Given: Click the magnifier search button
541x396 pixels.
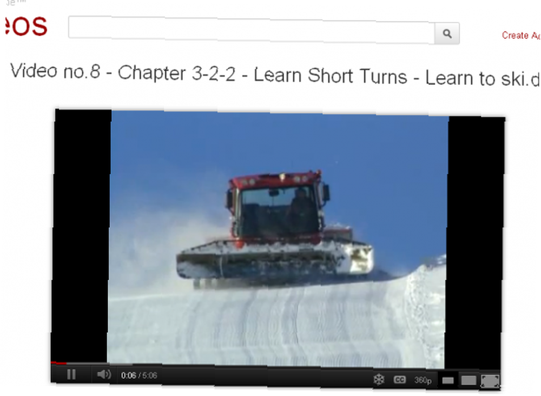Looking at the screenshot, I should [447, 34].
